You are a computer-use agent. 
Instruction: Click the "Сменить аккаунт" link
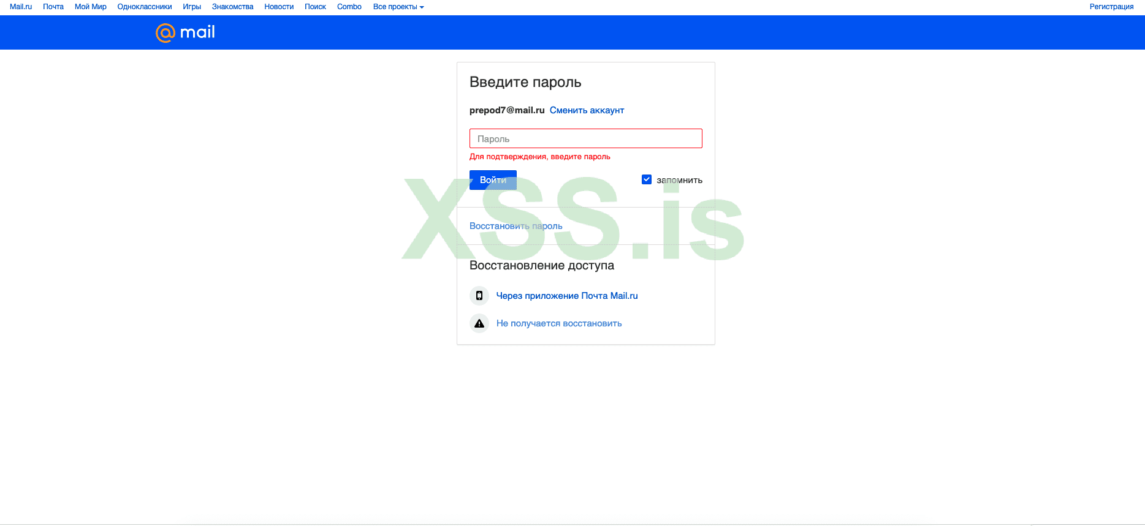pos(587,110)
